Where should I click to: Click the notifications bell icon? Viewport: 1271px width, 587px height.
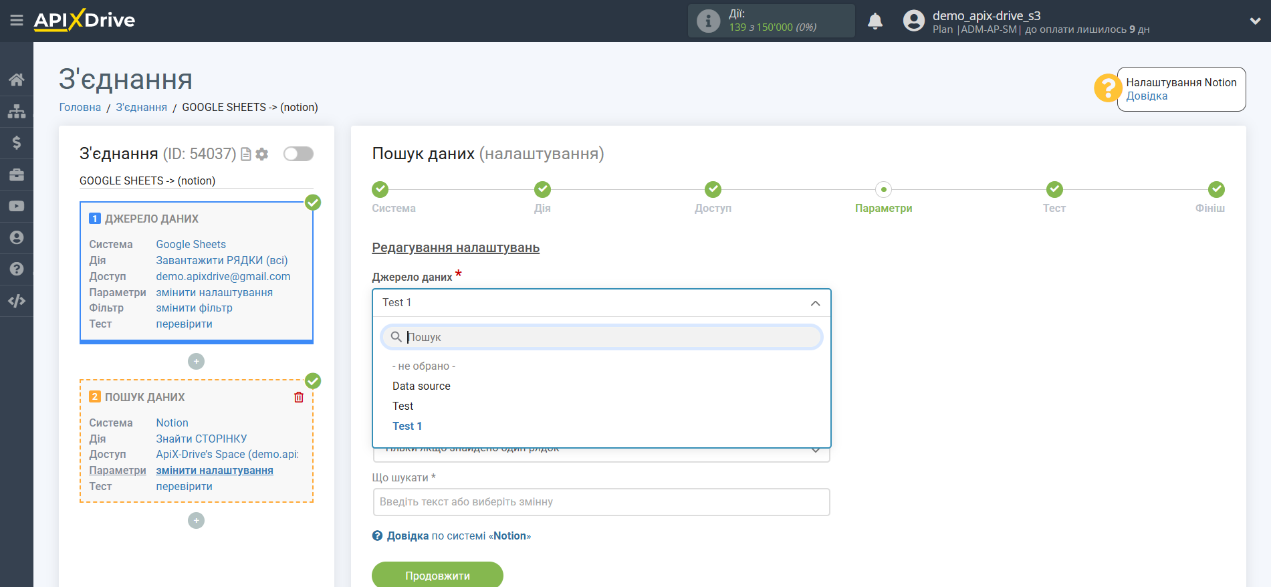875,21
